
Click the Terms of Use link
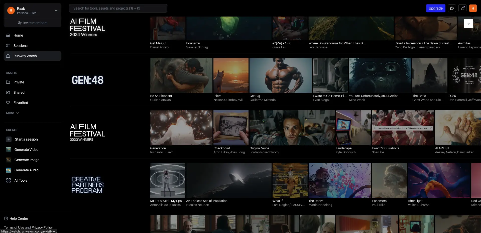coord(14,227)
